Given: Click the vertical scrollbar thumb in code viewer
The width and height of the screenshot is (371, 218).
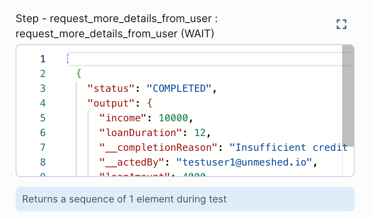Looking at the screenshot, I should pyautogui.click(x=348, y=94).
